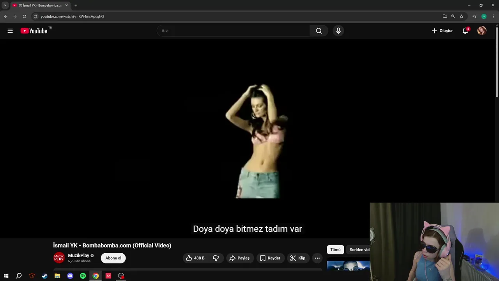Open the MuzikPlay channel name link

(78, 256)
